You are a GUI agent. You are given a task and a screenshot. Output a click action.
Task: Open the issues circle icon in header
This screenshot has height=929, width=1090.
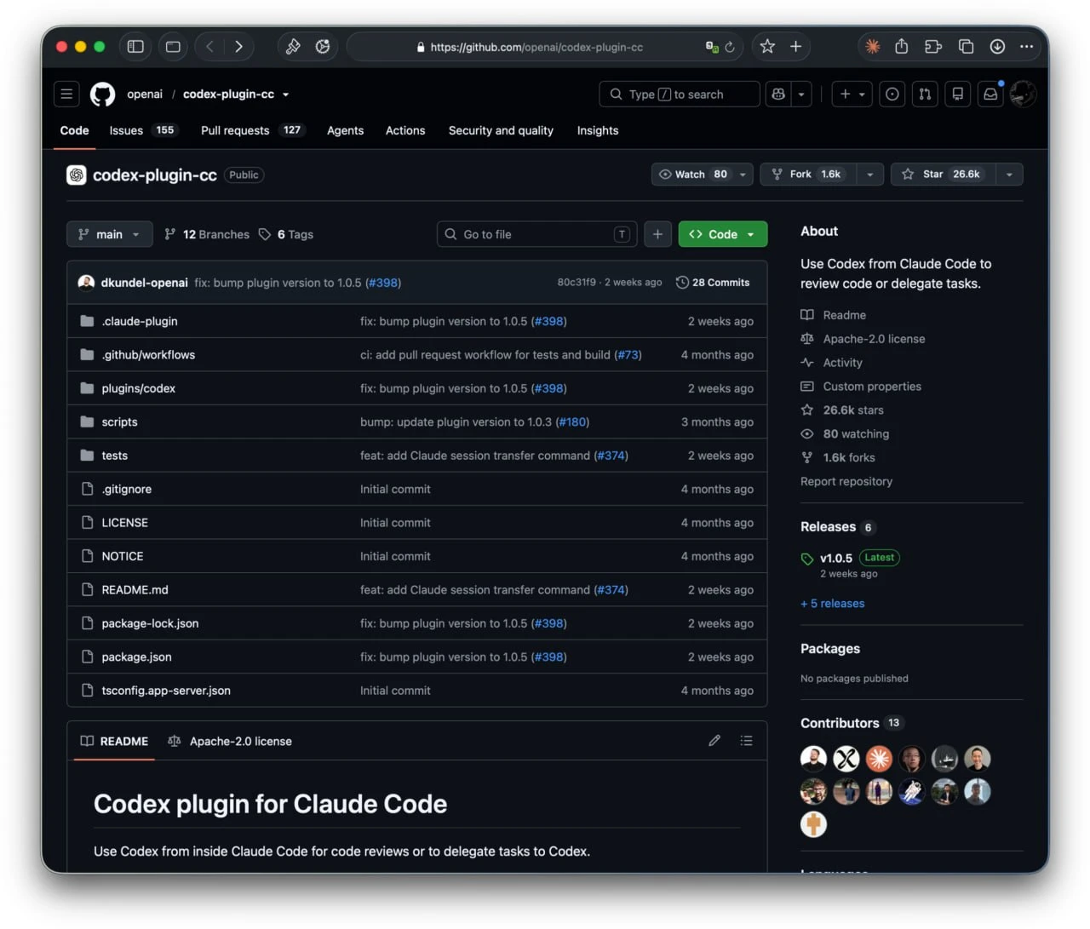[892, 94]
